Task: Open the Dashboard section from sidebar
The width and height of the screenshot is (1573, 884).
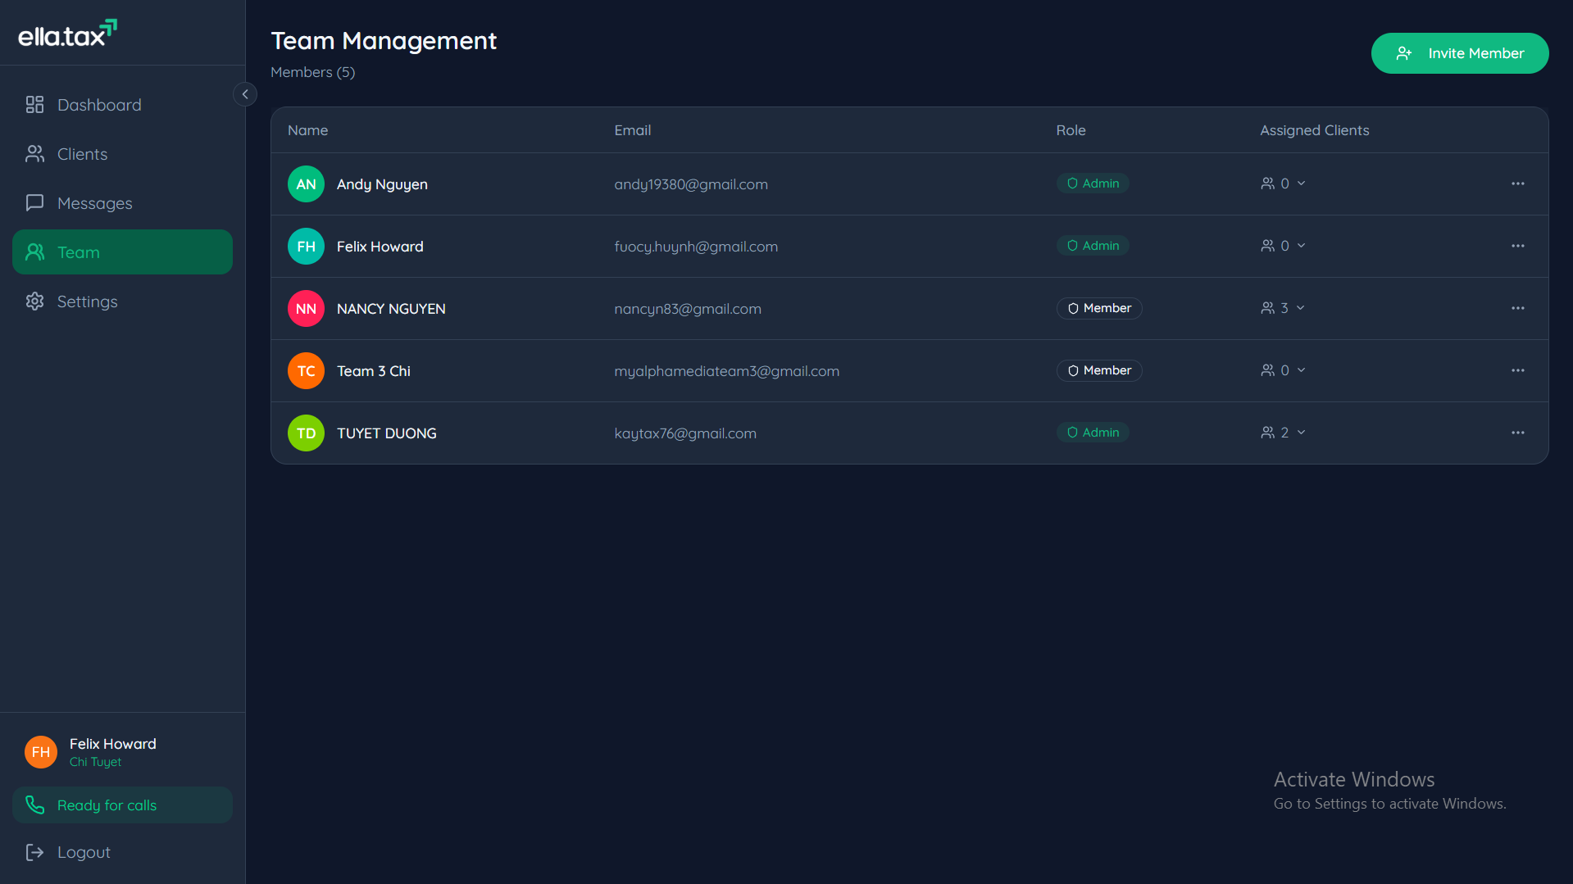Action: click(34, 104)
